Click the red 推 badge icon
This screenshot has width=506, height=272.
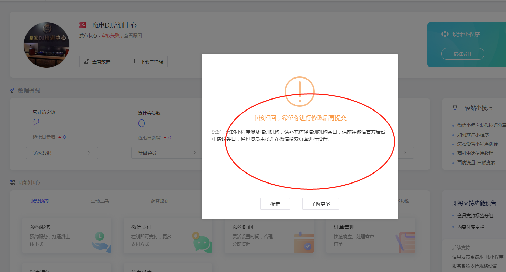(x=83, y=25)
